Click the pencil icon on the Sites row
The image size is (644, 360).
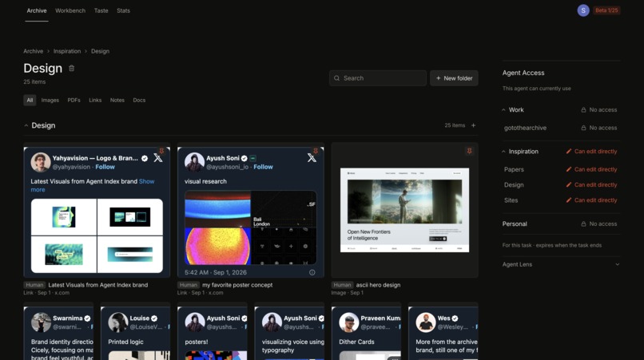569,200
